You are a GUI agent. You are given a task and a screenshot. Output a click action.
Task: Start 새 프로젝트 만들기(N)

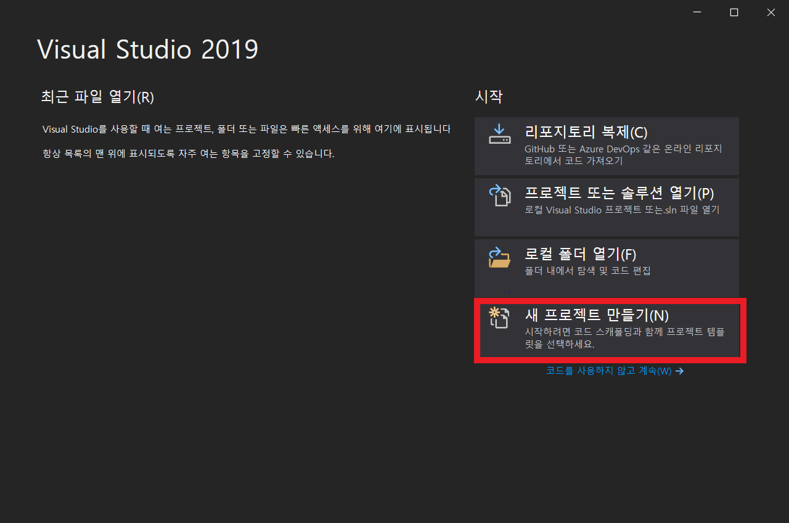click(x=610, y=331)
